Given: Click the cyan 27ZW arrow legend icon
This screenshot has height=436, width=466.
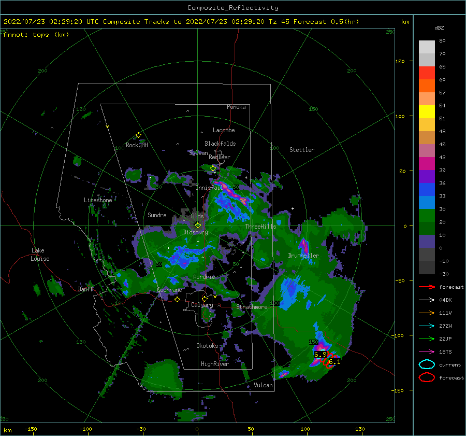Looking at the screenshot, I should [427, 326].
